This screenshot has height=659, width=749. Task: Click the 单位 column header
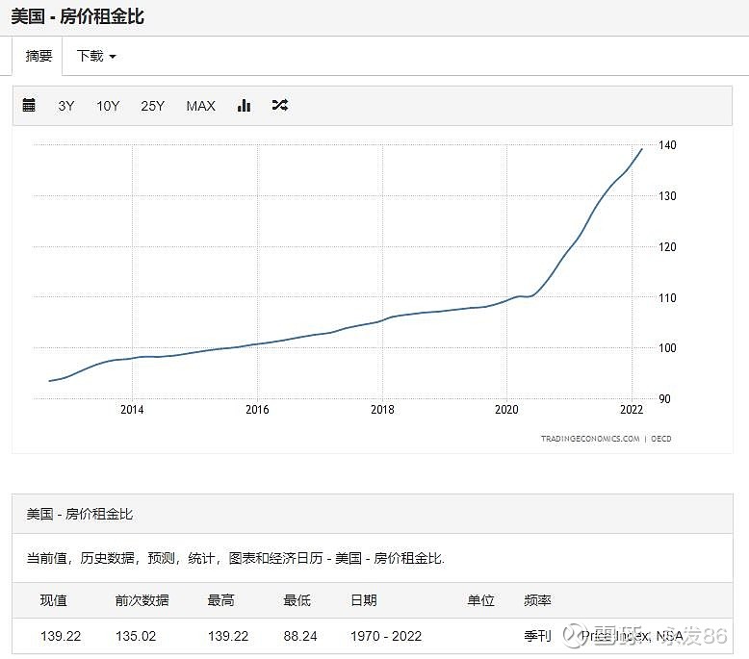(x=480, y=600)
